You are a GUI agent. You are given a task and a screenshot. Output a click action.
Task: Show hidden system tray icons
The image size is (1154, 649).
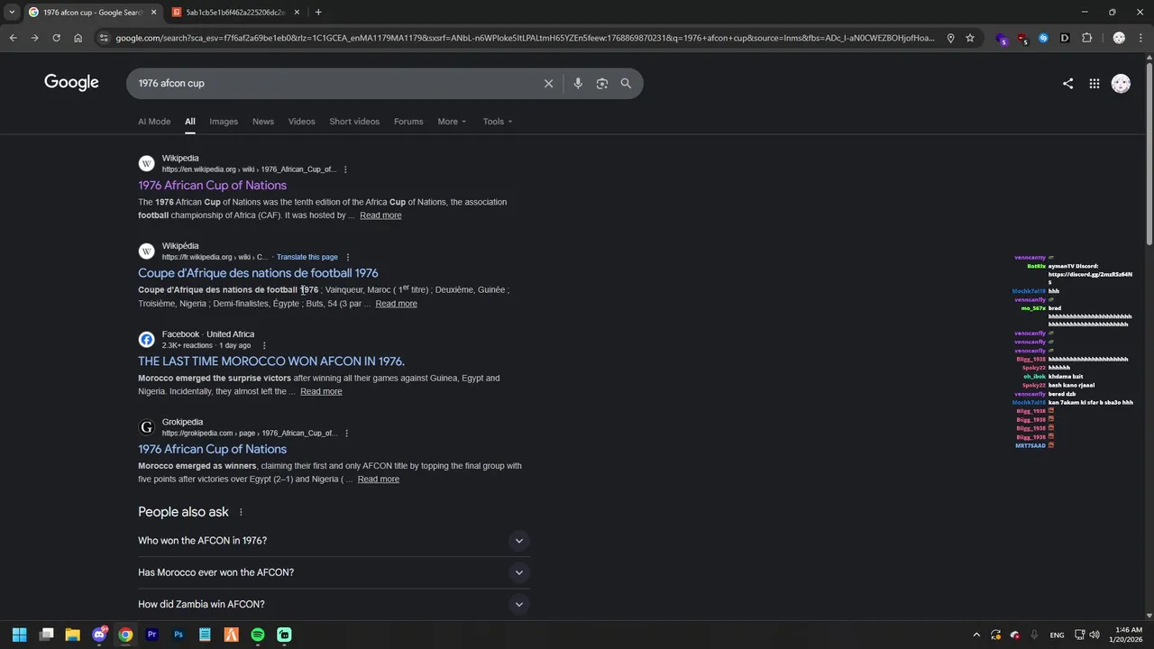(975, 635)
